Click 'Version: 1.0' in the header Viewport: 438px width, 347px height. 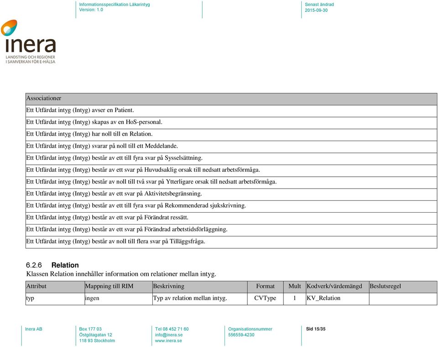(91, 10)
